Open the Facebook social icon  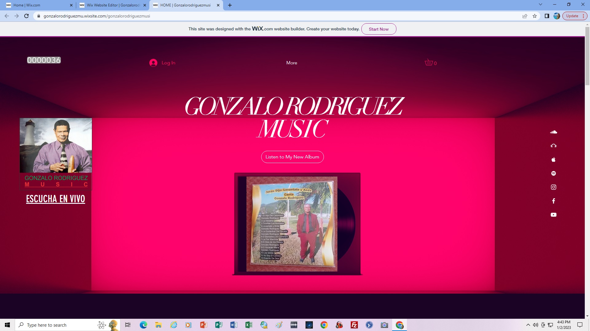[553, 201]
